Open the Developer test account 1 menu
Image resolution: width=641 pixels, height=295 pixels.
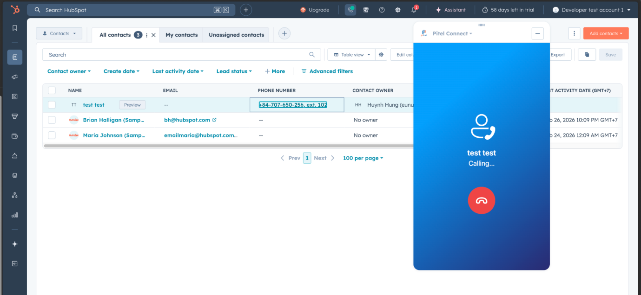pyautogui.click(x=591, y=10)
